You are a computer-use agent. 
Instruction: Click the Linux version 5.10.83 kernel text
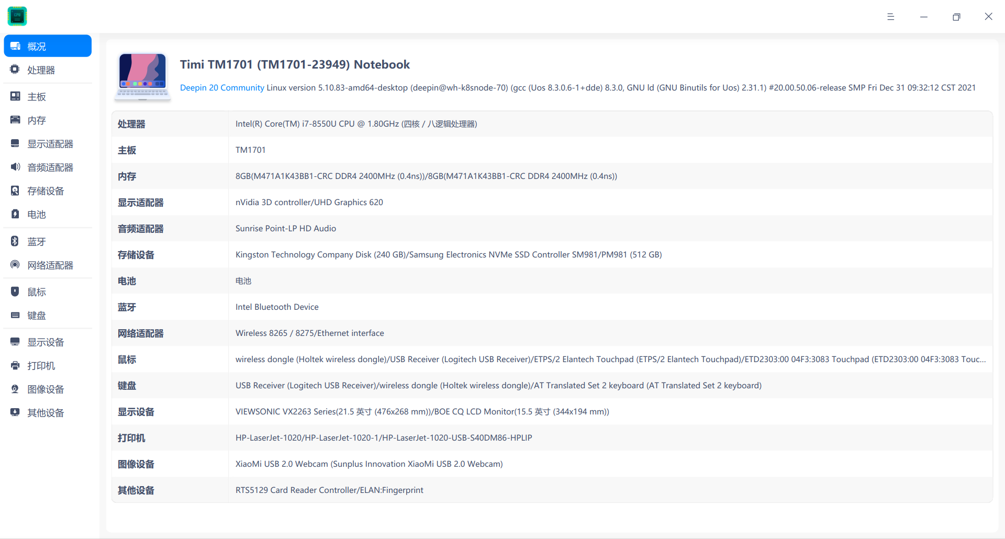pos(621,87)
